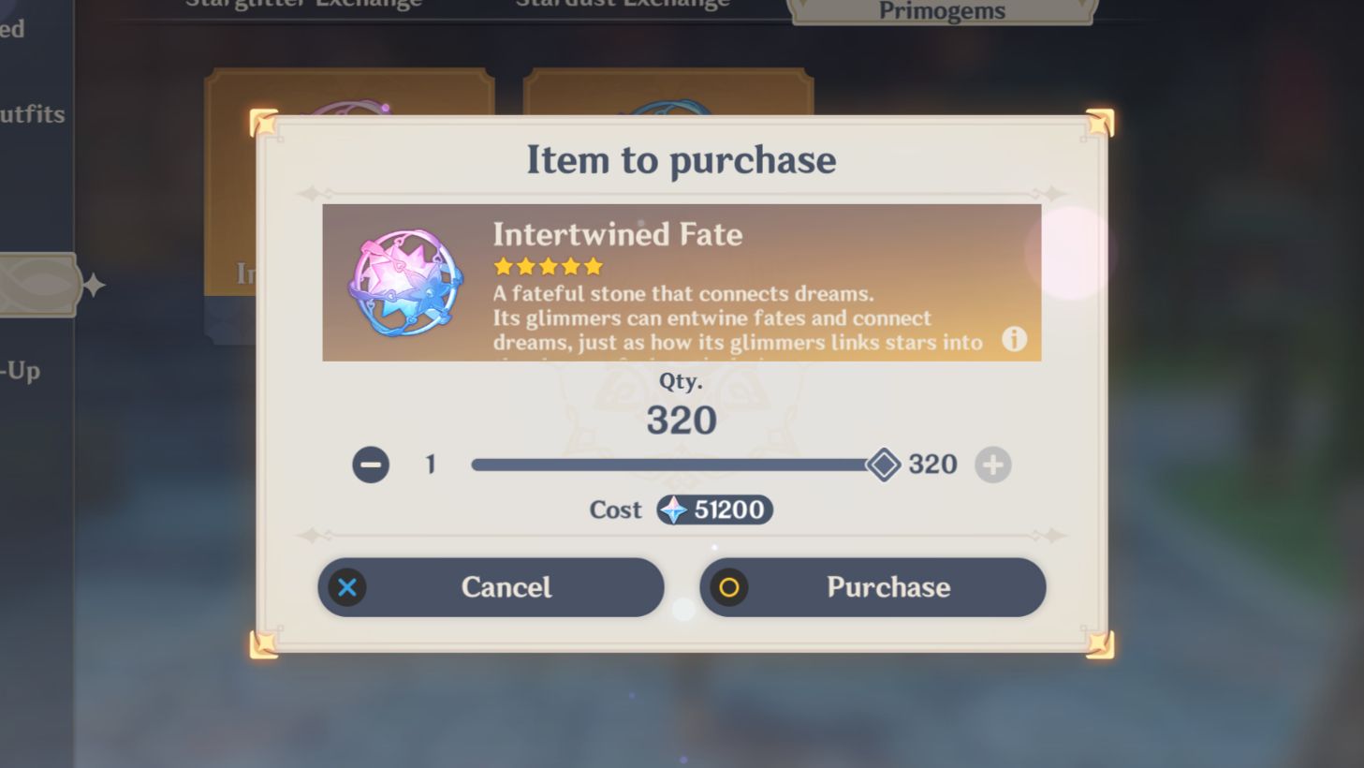Increase quantity with the plus button
The image size is (1364, 768).
pos(992,465)
